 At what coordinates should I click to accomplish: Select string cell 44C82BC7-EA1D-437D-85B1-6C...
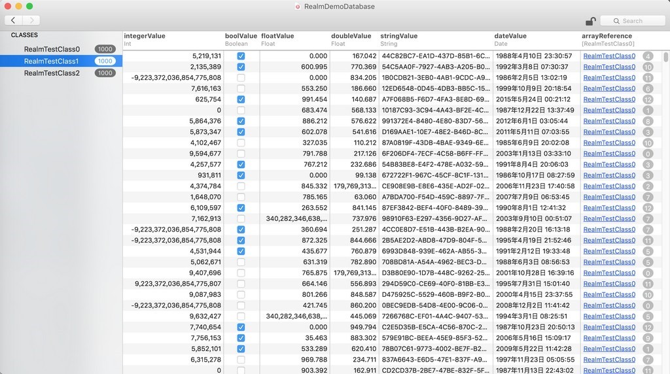tap(436, 56)
